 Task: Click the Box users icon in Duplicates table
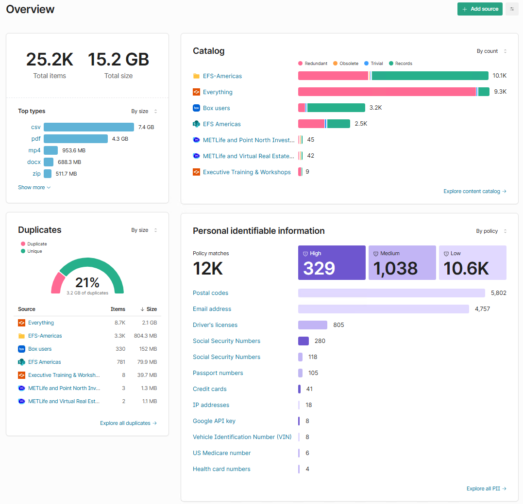21,349
